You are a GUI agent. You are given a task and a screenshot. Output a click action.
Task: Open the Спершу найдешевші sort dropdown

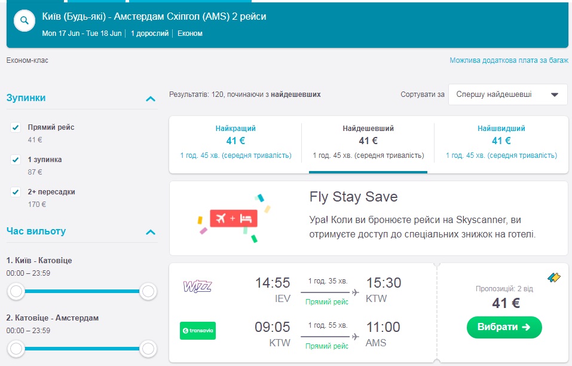(507, 94)
